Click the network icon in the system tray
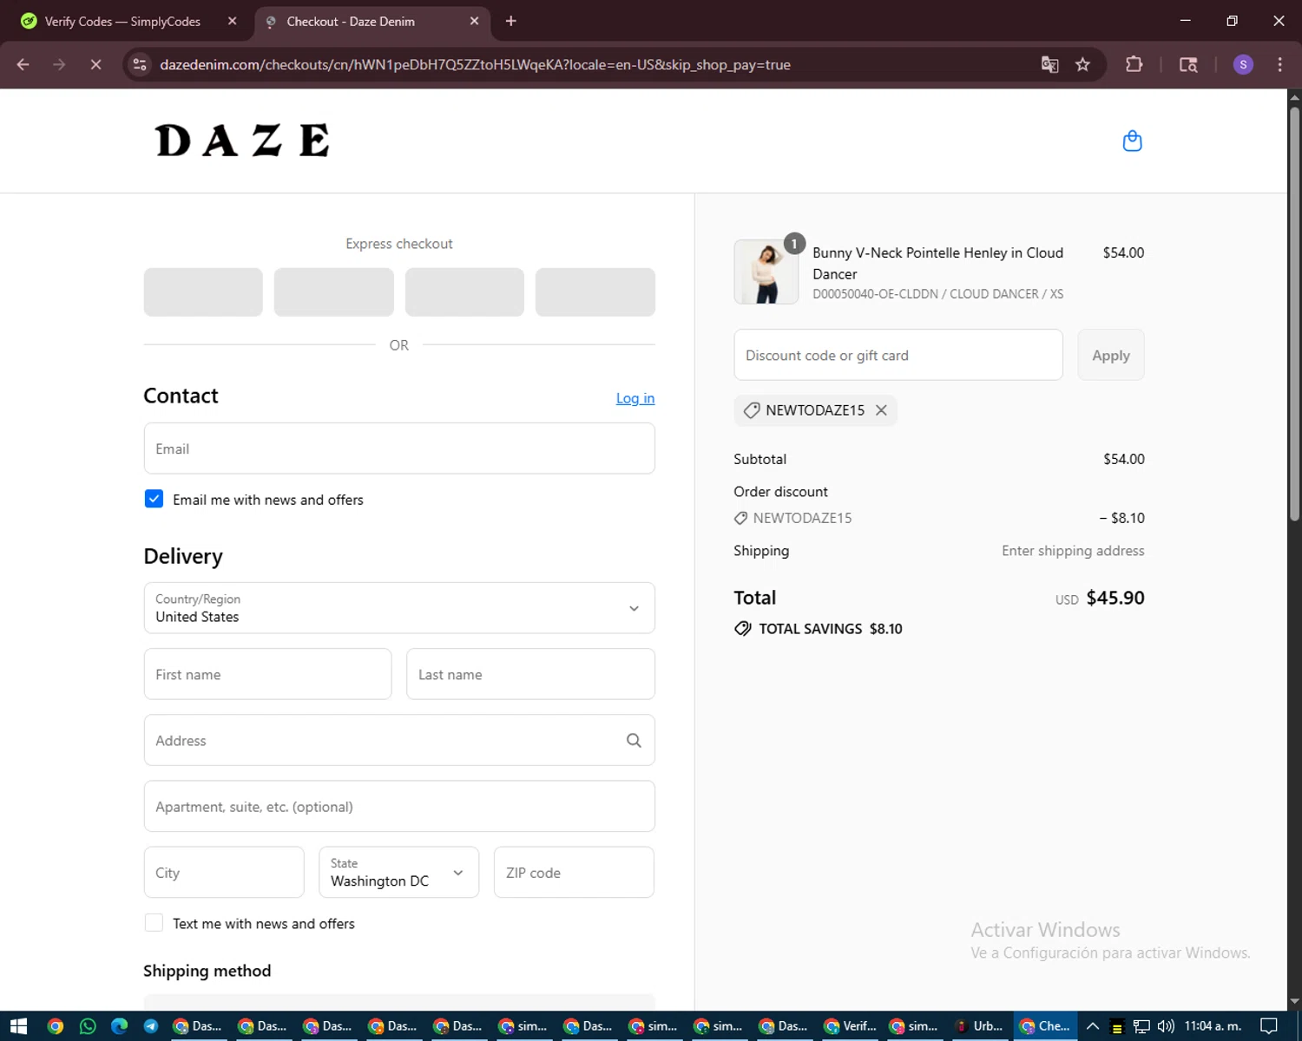The image size is (1302, 1041). pyautogui.click(x=1141, y=1026)
